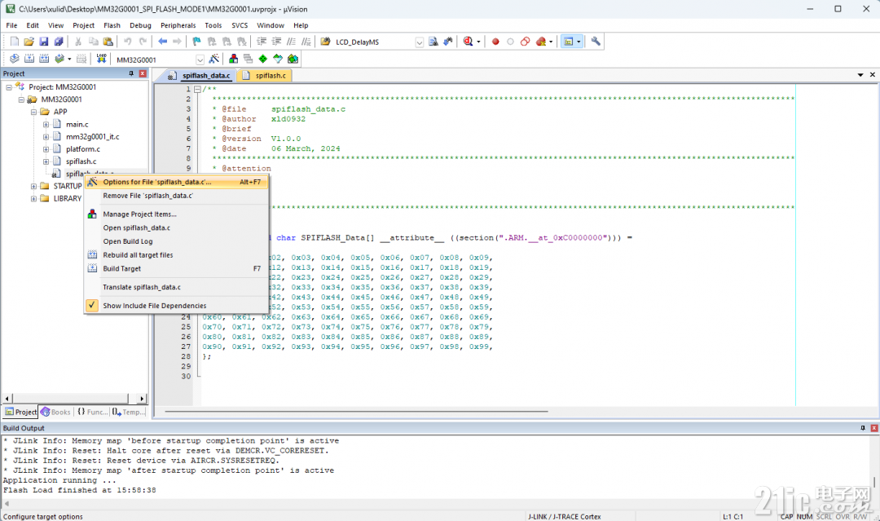The image size is (880, 521).
Task: Switch to the Books panel tab
Action: coord(55,412)
